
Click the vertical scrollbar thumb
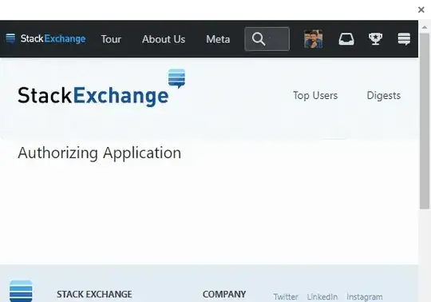click(x=425, y=121)
